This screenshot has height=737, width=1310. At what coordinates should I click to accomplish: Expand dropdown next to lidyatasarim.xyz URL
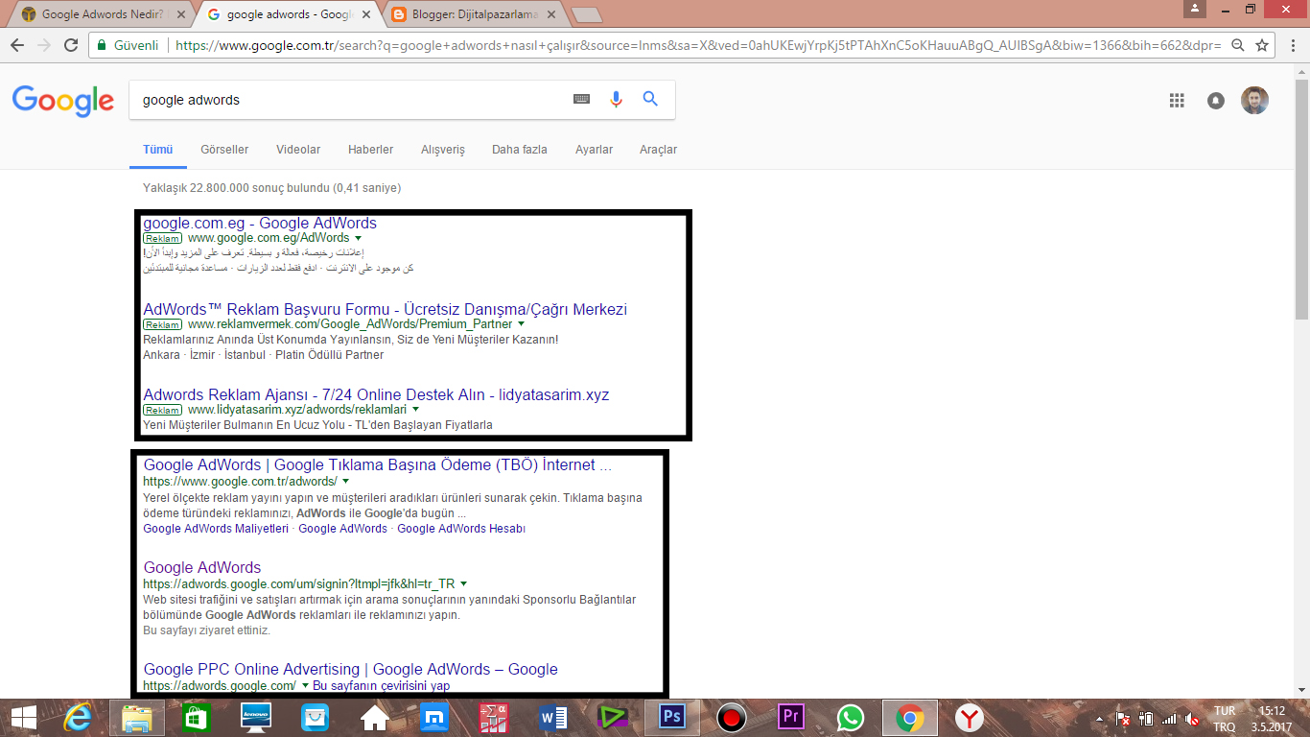click(415, 410)
